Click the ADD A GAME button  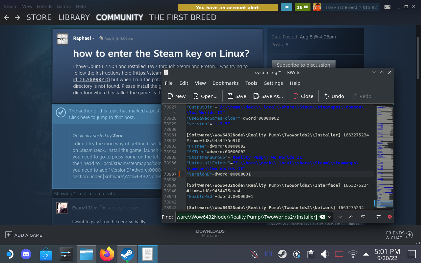point(24,235)
